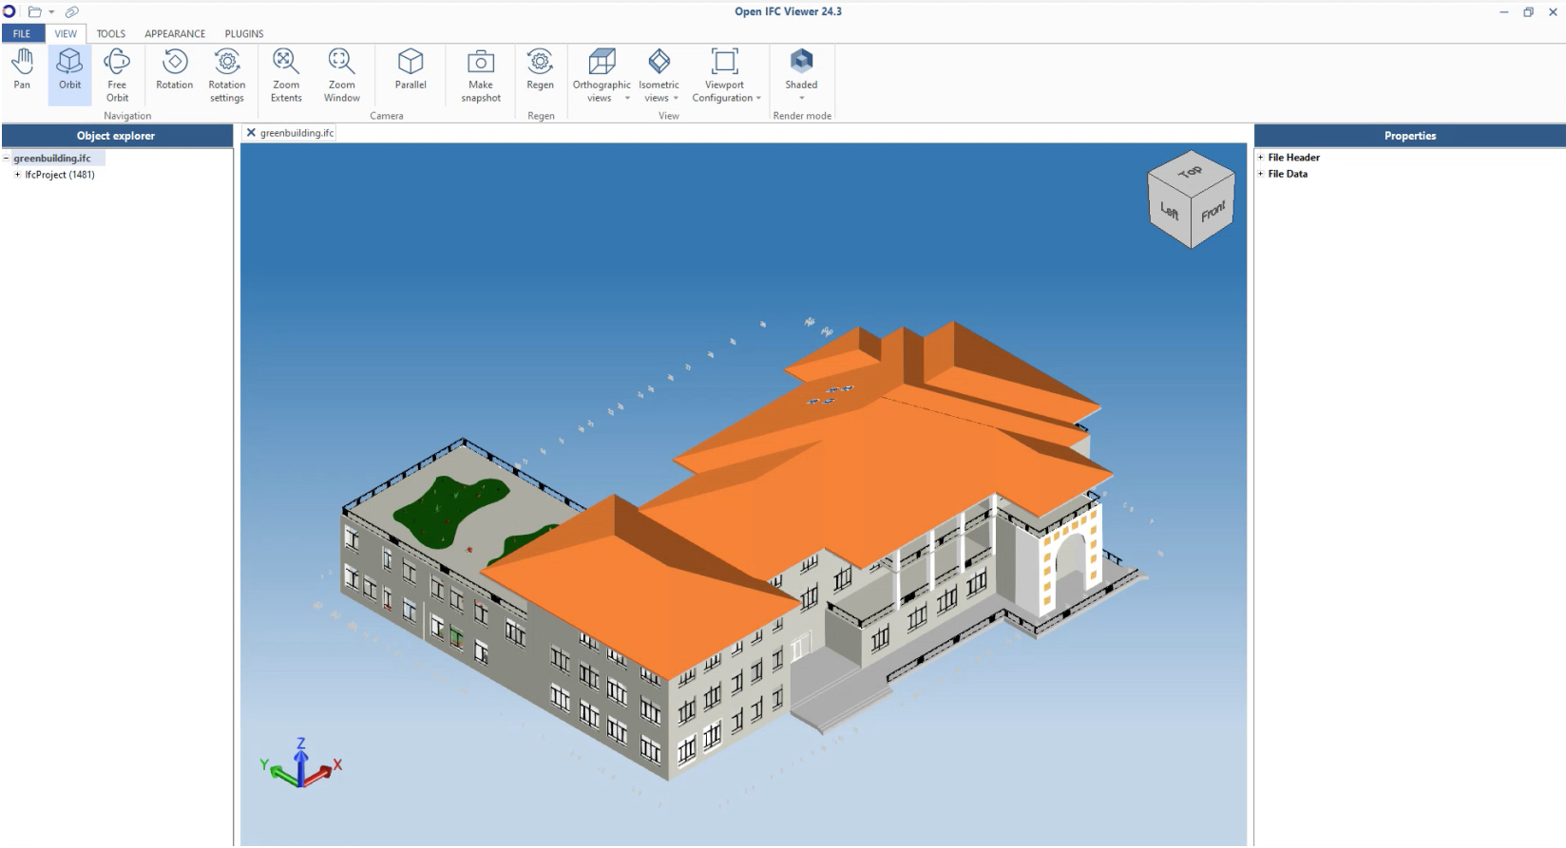This screenshot has height=848, width=1566.
Task: Expand the File Data properties section
Action: [x=1261, y=174]
